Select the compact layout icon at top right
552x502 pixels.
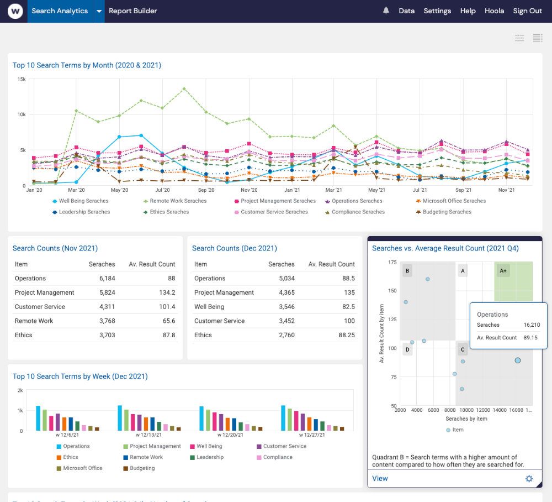519,38
